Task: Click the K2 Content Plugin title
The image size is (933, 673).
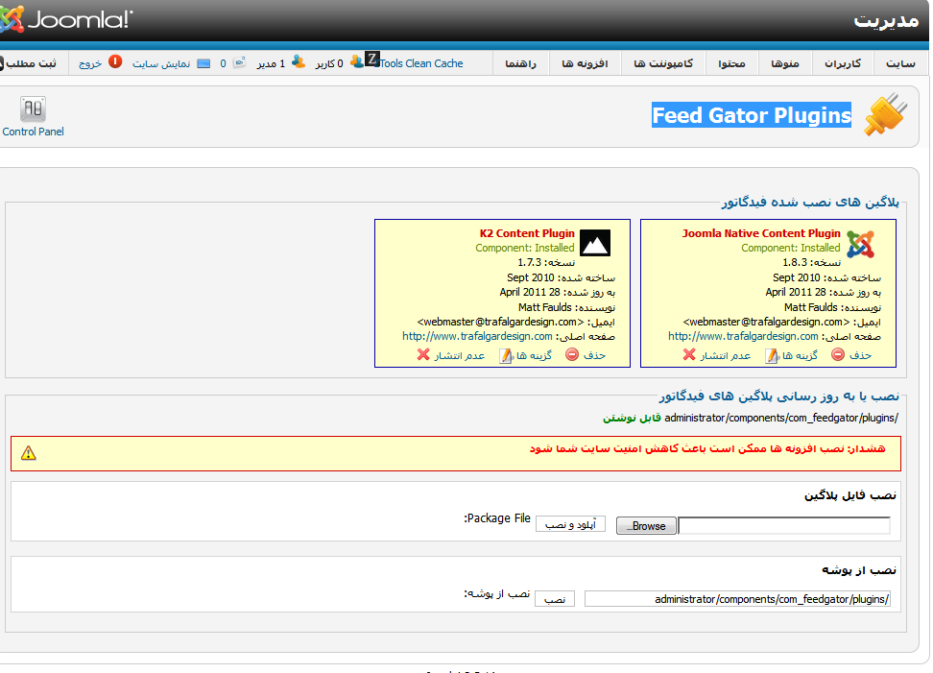Action: [x=527, y=233]
